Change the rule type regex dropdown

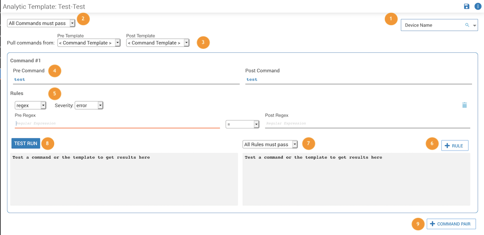tap(30, 105)
